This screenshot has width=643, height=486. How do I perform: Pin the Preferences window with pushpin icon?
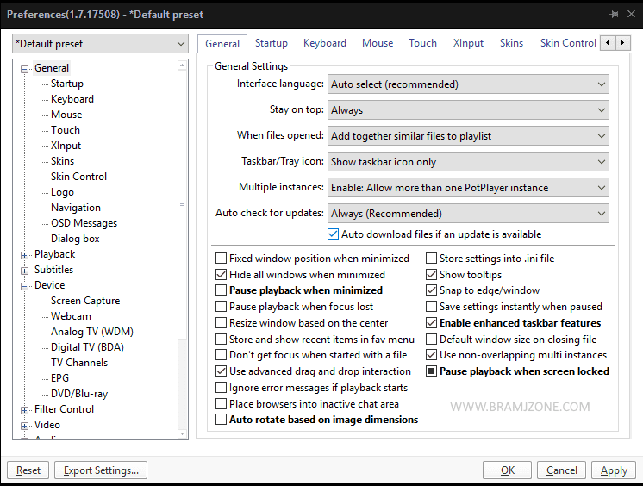pyautogui.click(x=614, y=15)
